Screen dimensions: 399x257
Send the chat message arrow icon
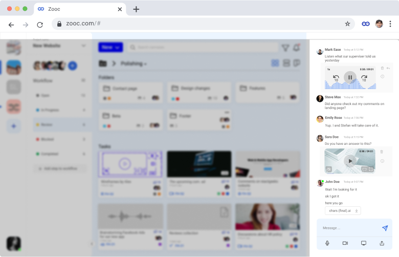pyautogui.click(x=385, y=228)
